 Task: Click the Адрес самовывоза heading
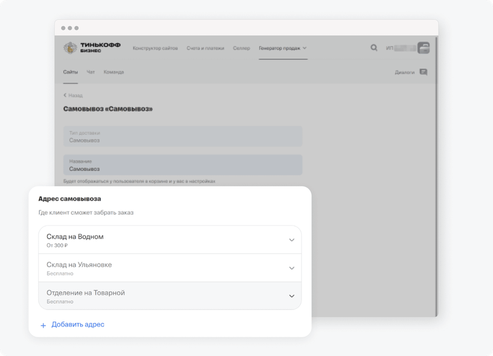pos(69,199)
